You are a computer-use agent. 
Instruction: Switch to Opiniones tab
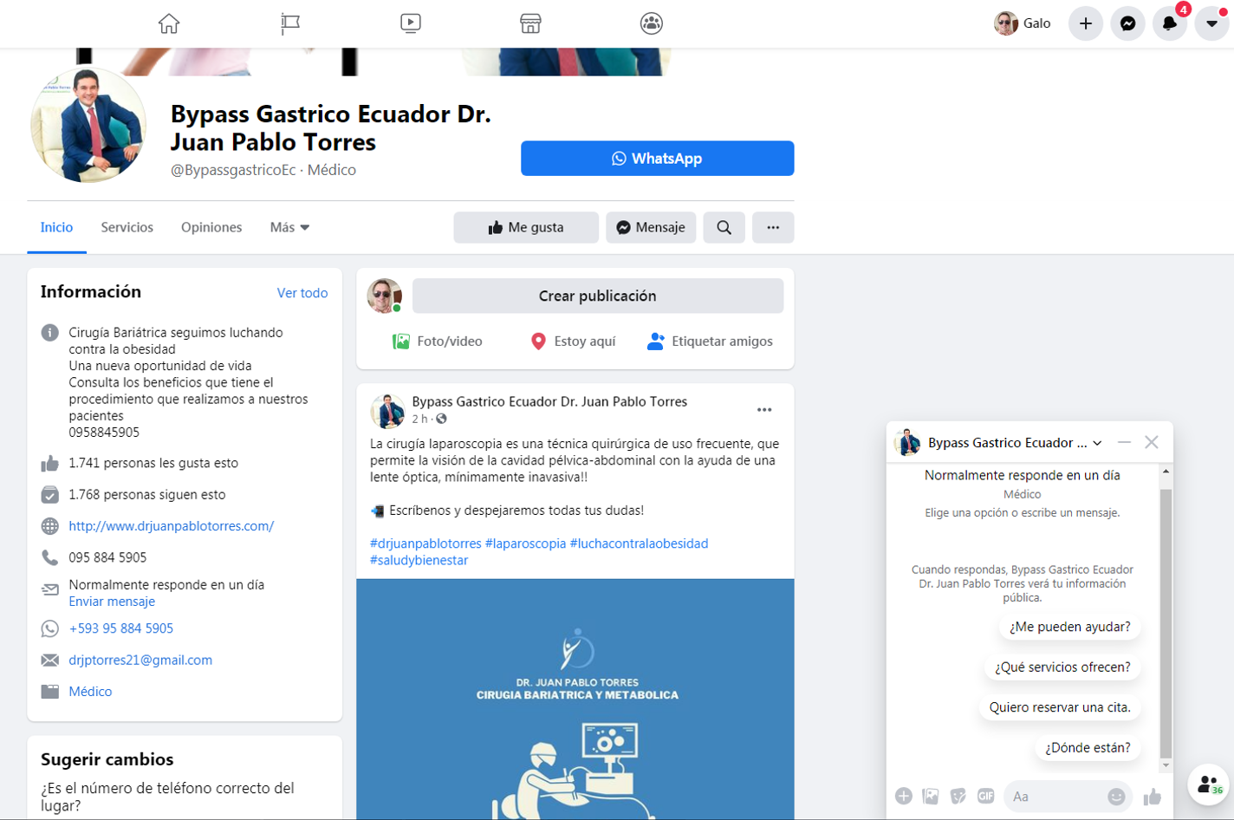coord(211,227)
